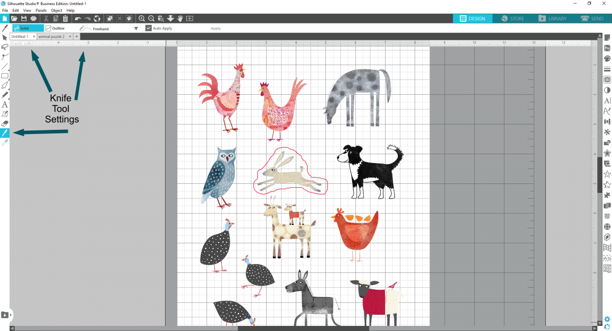
Task: Open the Help menu
Action: tap(70, 10)
